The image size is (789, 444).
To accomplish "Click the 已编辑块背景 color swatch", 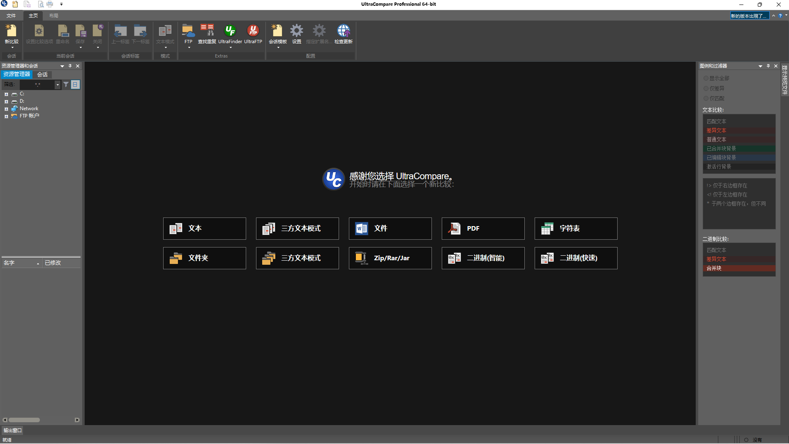I will point(739,157).
